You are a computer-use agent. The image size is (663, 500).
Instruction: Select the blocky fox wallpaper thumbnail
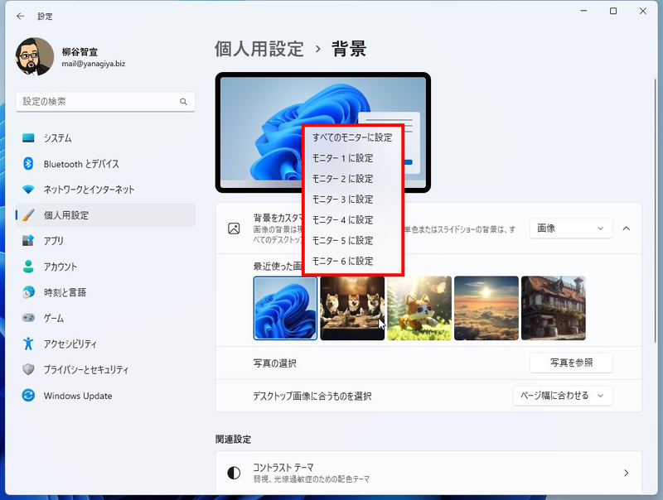[419, 308]
